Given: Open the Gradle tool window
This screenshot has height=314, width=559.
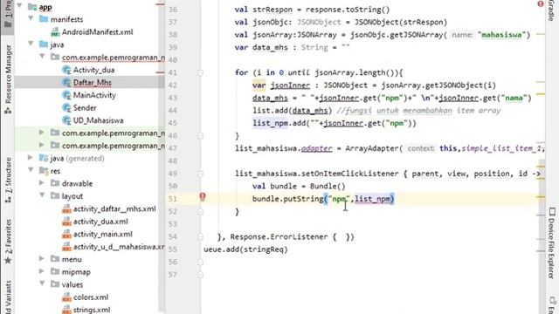Looking at the screenshot, I should 551,10.
